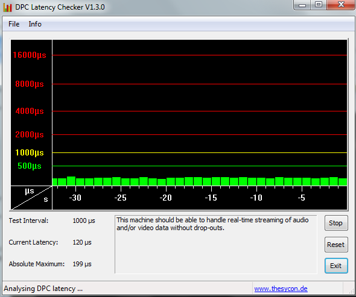Minimize the DPC Latency Checker window
The image size is (356, 297).
click(x=302, y=5)
